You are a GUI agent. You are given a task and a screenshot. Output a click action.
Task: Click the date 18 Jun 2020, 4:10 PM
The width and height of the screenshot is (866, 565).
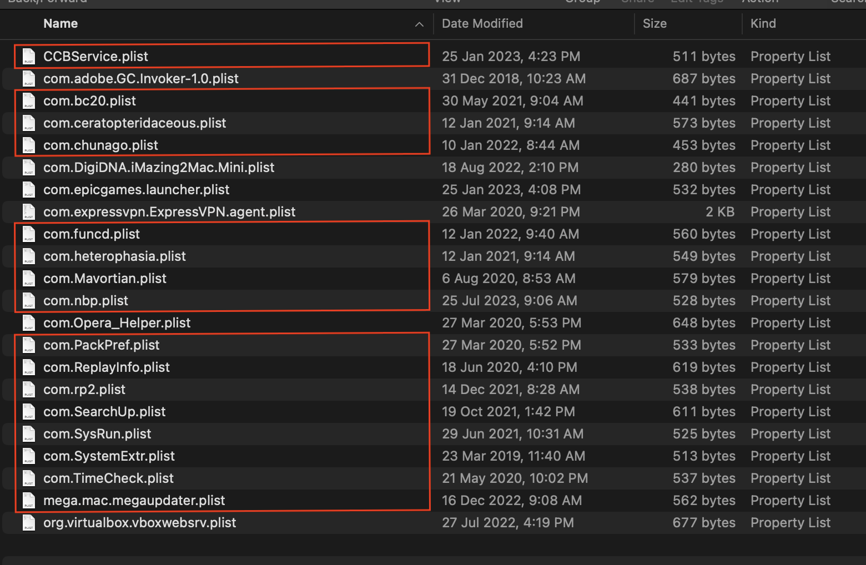click(510, 367)
